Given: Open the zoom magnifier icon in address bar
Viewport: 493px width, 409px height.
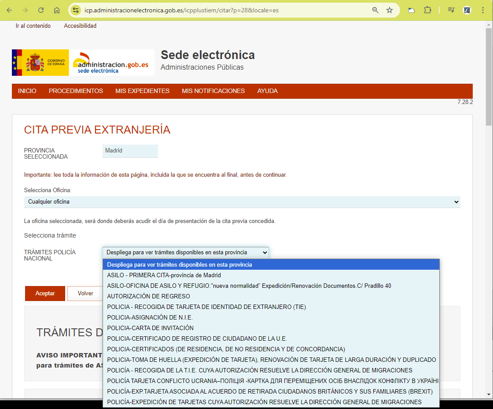Looking at the screenshot, I should (x=375, y=10).
